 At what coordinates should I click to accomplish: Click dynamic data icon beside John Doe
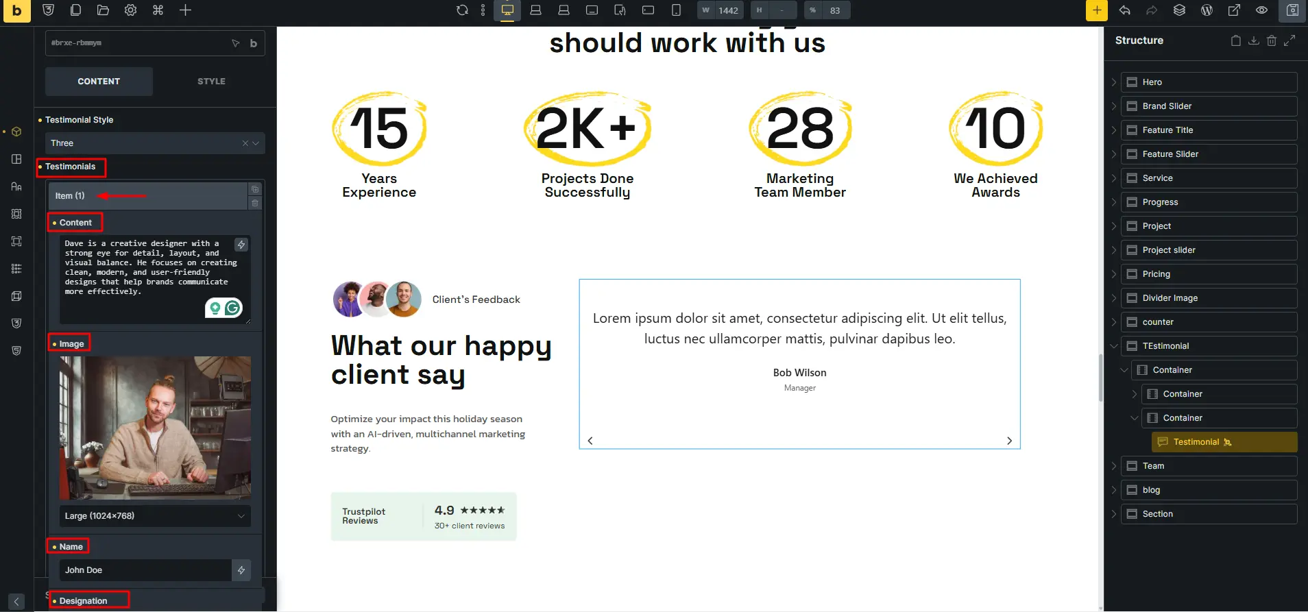pos(241,570)
